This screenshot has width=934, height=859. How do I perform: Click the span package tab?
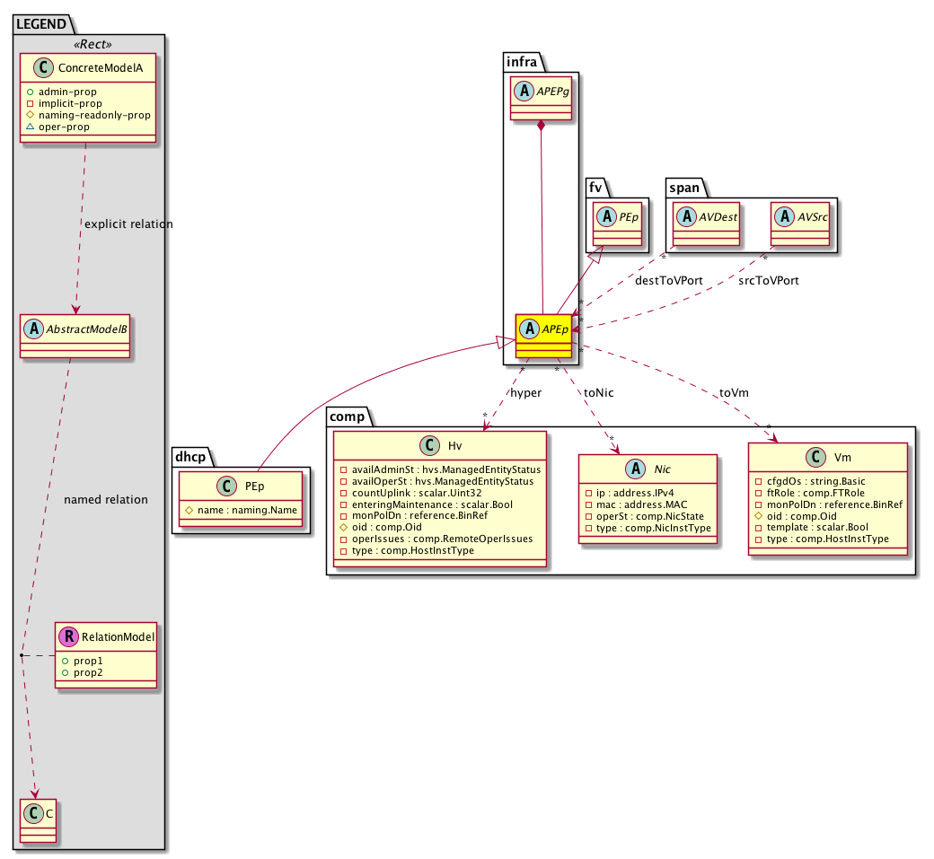[x=685, y=187]
